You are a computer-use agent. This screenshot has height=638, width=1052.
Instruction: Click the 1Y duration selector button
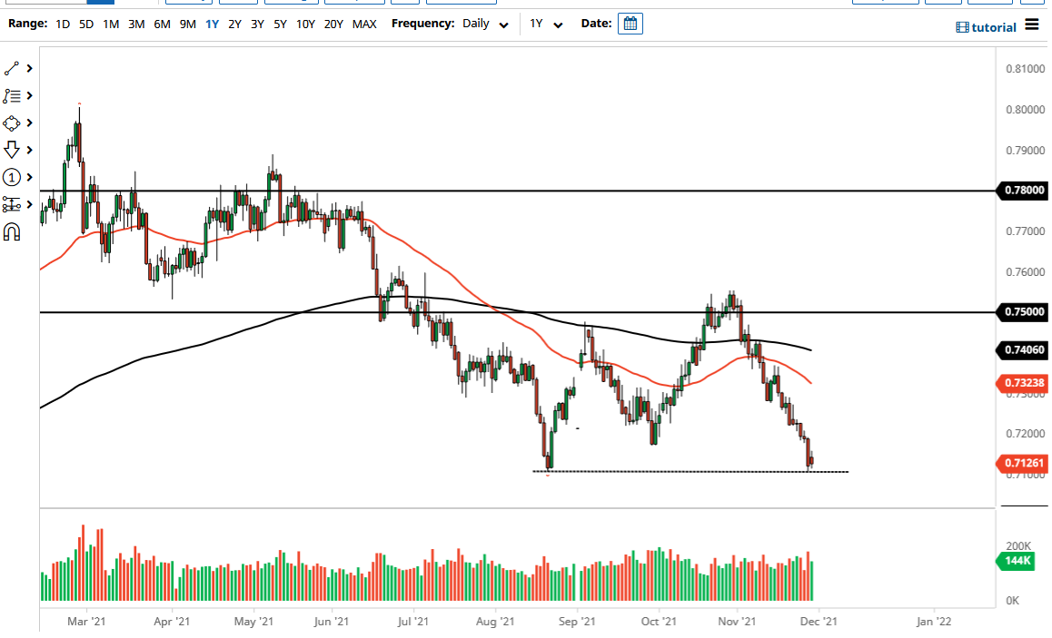coord(542,24)
